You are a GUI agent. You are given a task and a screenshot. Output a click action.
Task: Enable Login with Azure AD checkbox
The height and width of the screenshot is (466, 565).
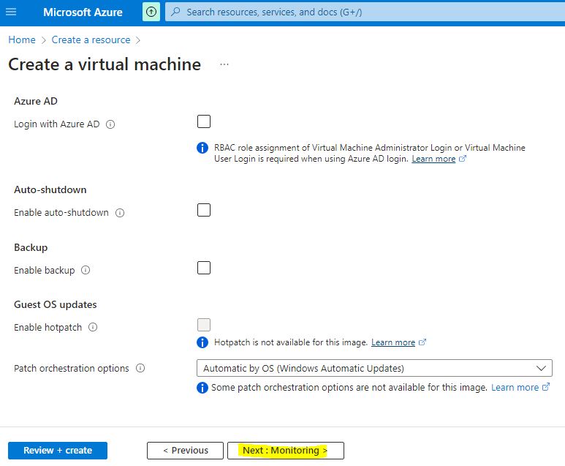204,121
